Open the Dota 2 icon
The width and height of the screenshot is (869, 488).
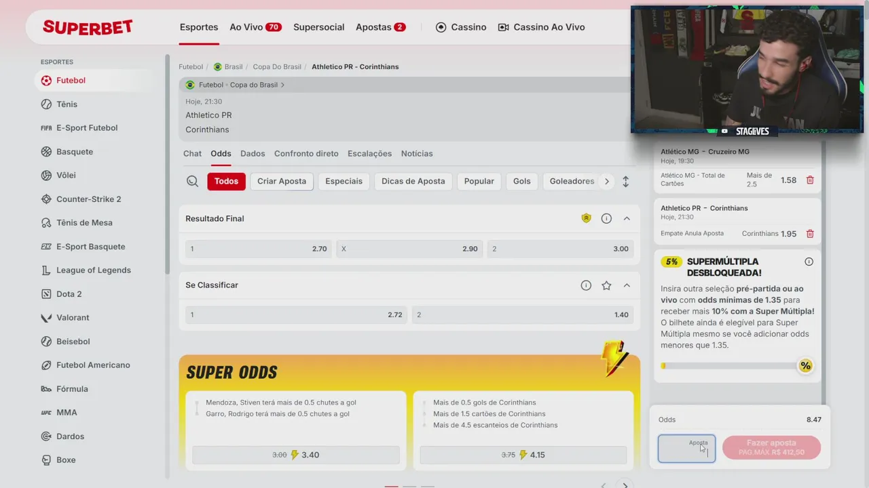tap(46, 294)
